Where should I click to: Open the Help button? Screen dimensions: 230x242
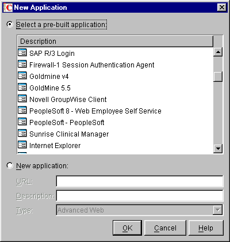206,228
